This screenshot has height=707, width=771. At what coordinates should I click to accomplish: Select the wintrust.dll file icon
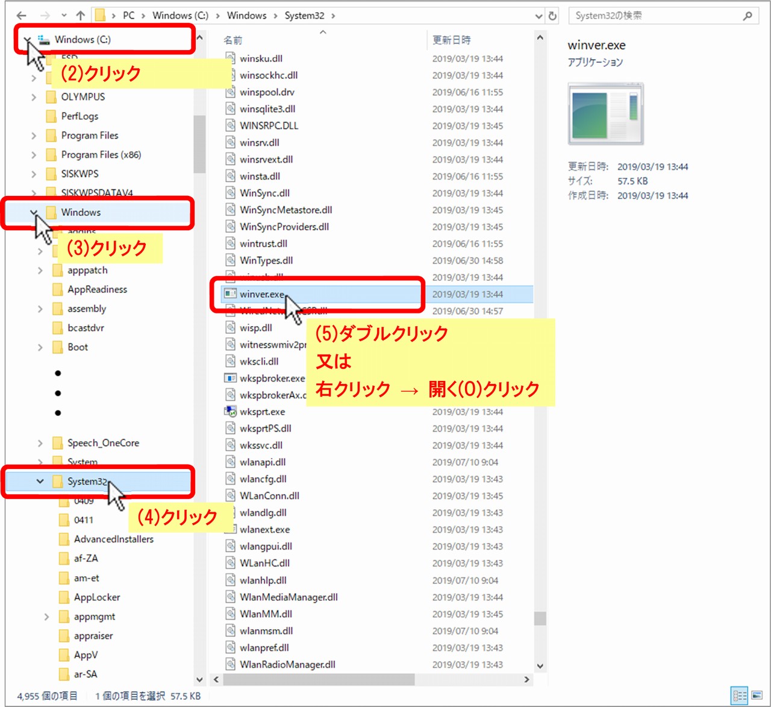click(230, 244)
